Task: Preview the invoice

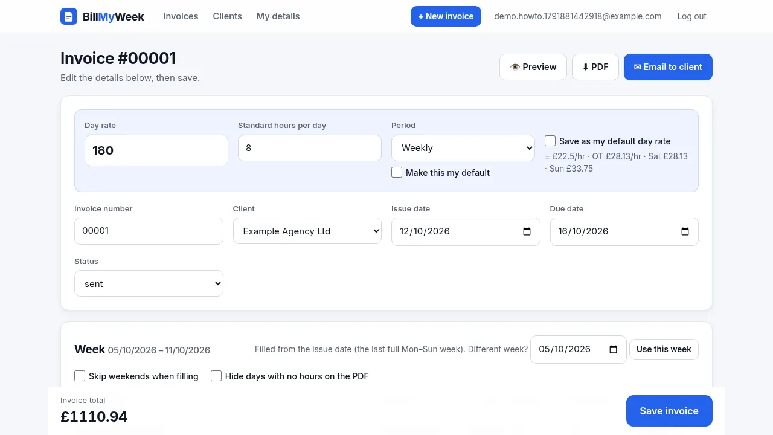Action: [x=533, y=67]
